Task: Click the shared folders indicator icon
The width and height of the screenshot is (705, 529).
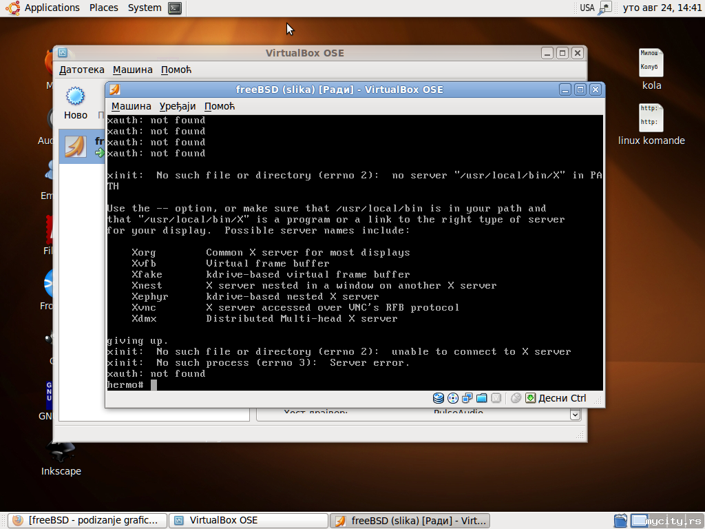Action: coord(481,398)
